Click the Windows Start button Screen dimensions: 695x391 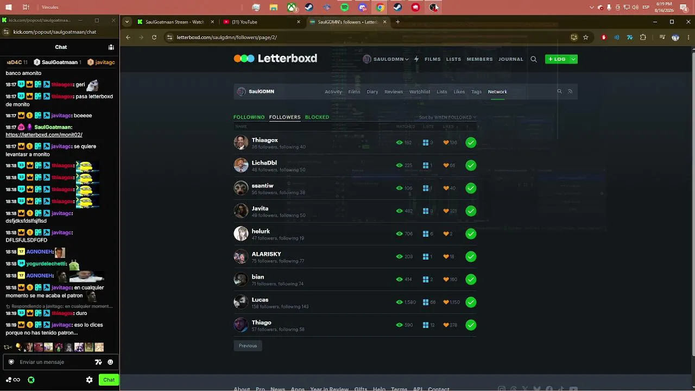8,8
